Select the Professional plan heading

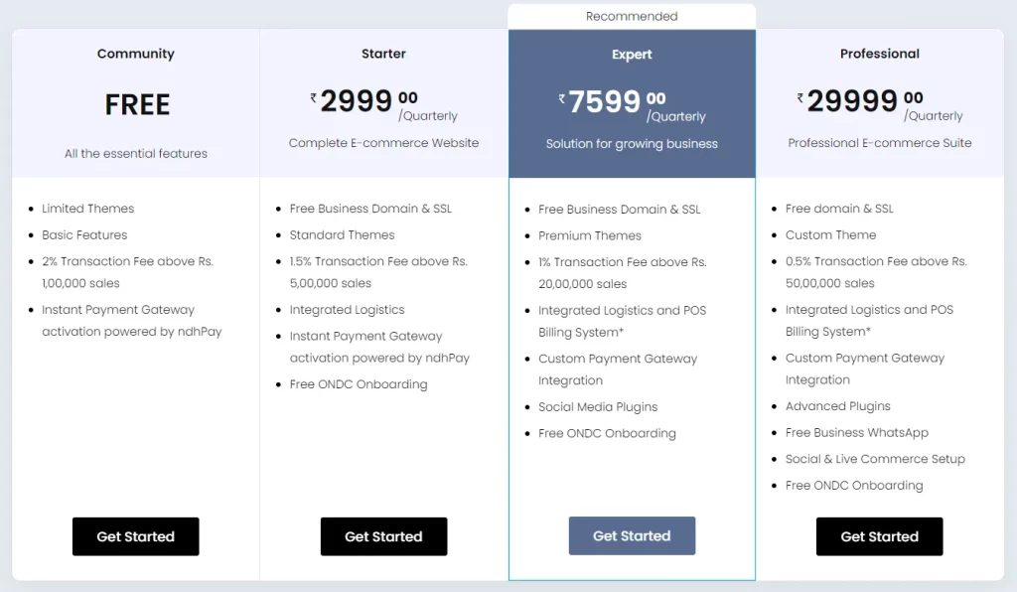(x=880, y=54)
